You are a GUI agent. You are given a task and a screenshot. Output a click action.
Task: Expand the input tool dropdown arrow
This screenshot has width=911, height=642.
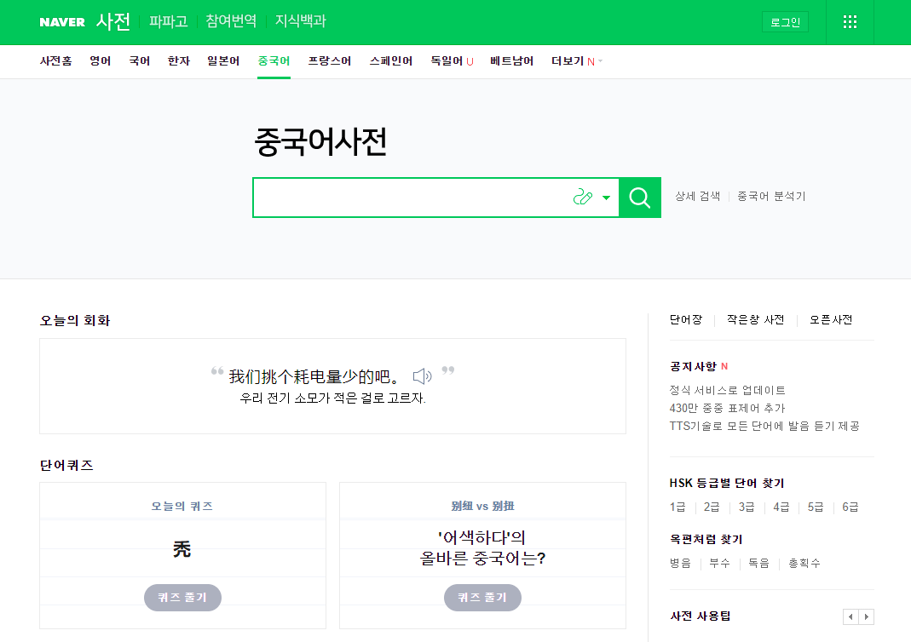click(x=606, y=198)
